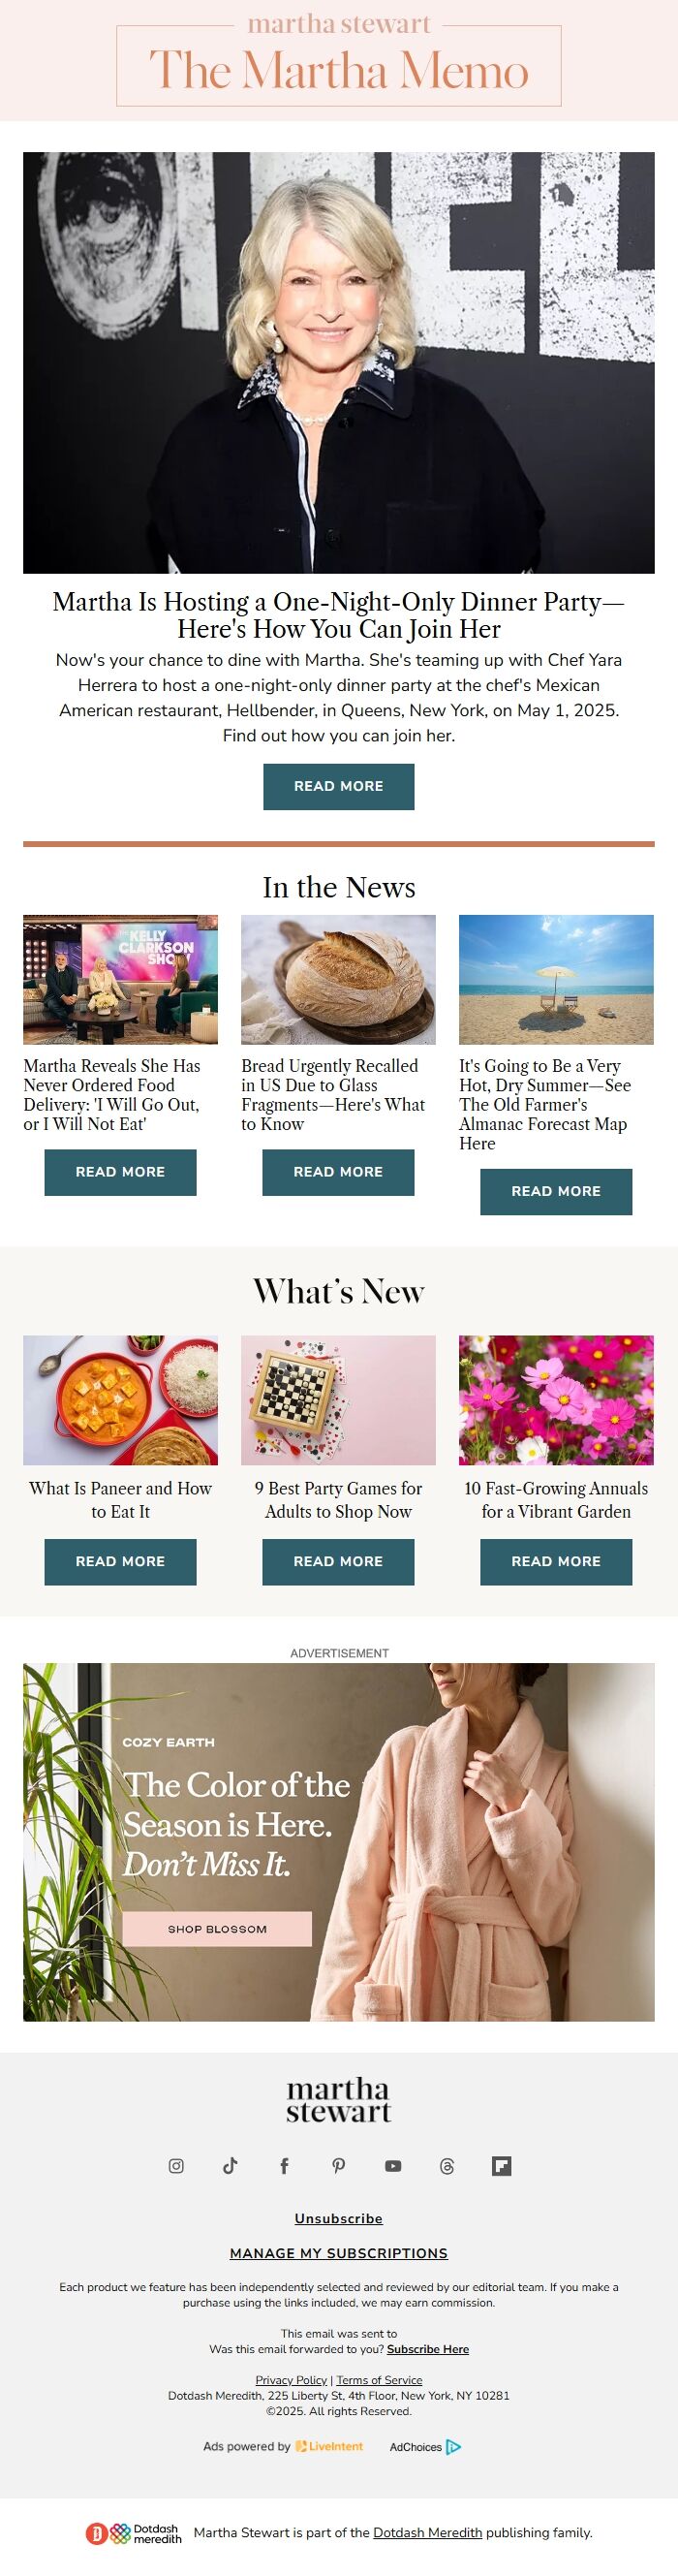Click Read More under paneer article
678x2576 pixels.
120,1561
